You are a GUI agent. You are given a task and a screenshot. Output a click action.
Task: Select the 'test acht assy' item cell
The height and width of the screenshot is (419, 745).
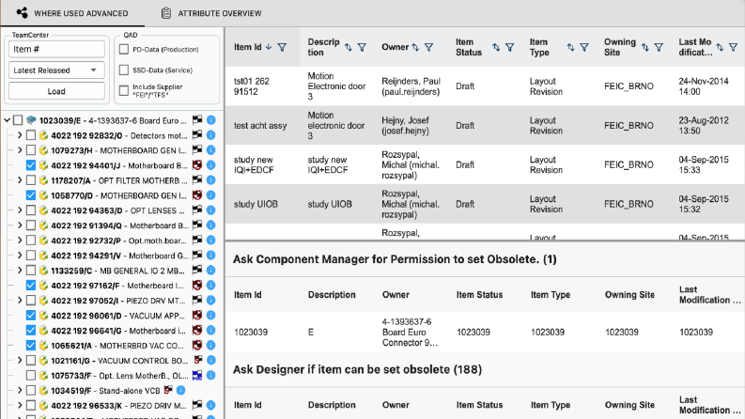pos(260,126)
